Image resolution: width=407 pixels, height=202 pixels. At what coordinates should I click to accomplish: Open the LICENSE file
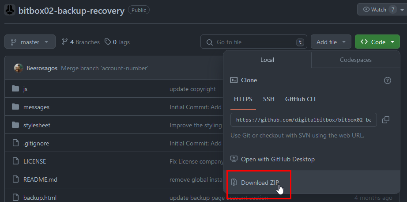tap(34, 161)
